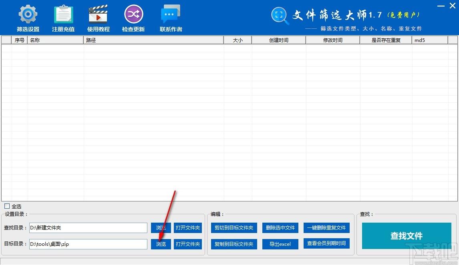Focus the 目标目录 path input field
Image resolution: width=459 pixels, height=265 pixels.
click(x=88, y=244)
